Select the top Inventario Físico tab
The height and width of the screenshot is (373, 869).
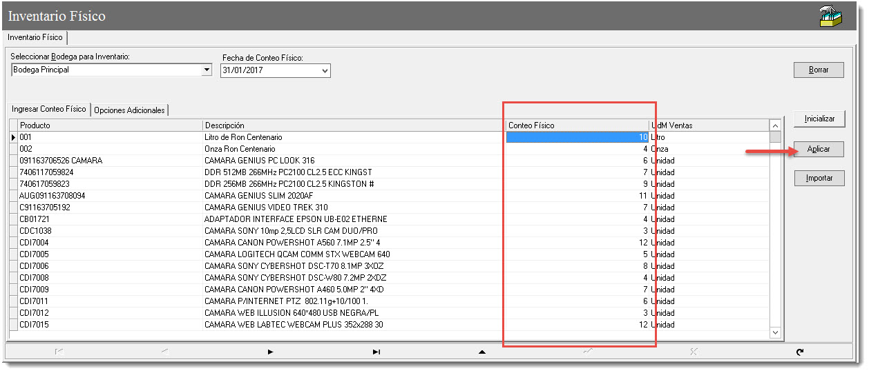[x=35, y=37]
